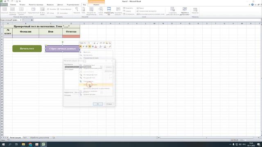Open the Home (Главная) ribbon tab

[13, 4]
